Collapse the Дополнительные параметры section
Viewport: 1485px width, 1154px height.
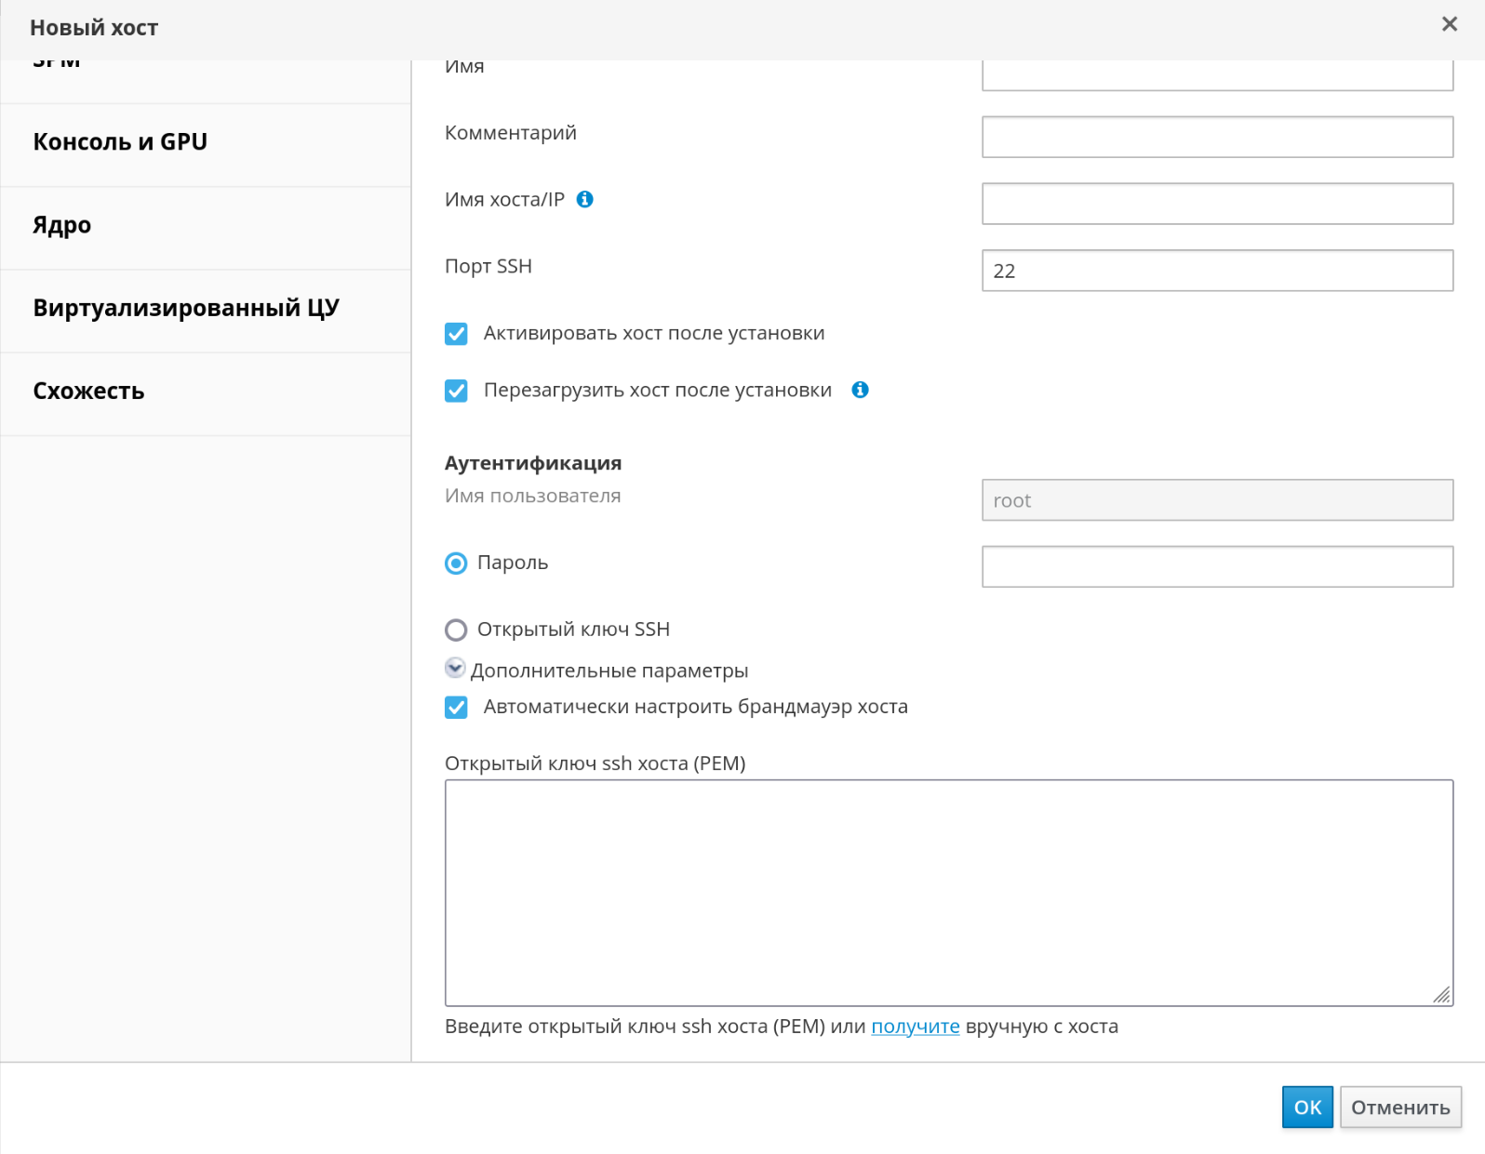pyautogui.click(x=455, y=669)
